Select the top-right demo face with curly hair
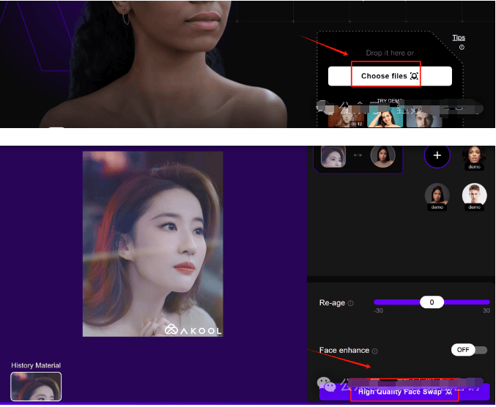This screenshot has width=496, height=407. (x=474, y=155)
